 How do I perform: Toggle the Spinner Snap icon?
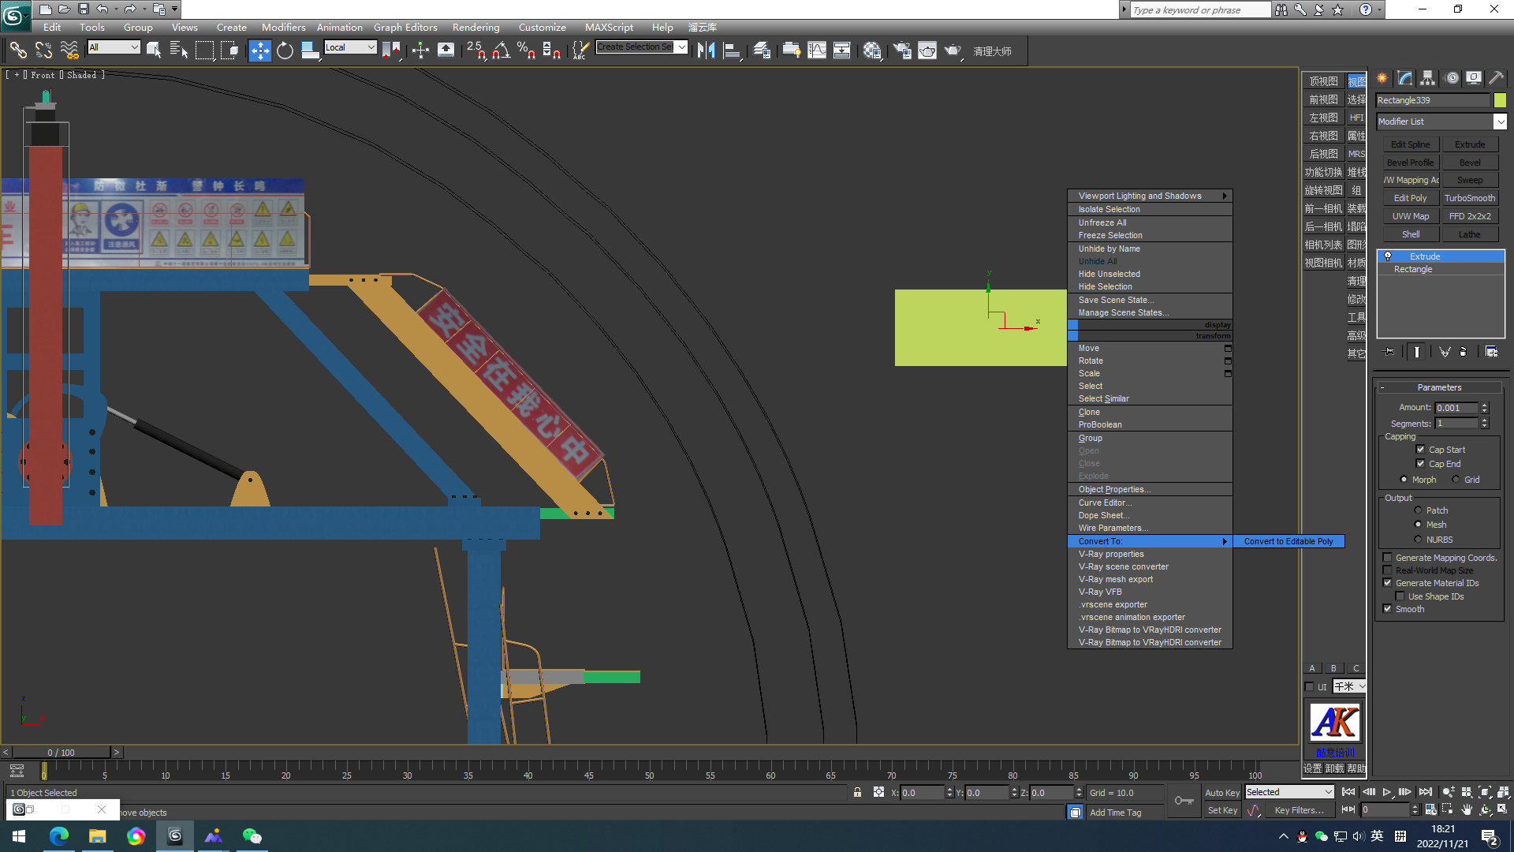(552, 50)
